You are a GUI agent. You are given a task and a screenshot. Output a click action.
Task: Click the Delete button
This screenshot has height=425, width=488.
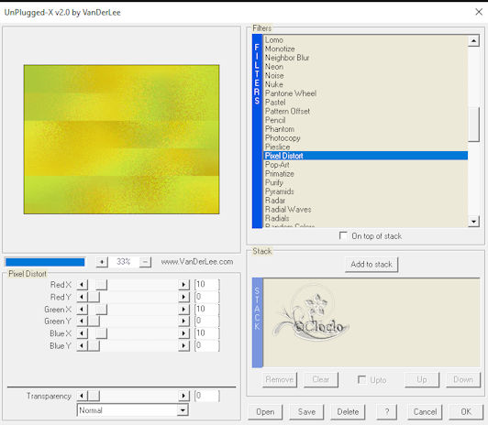tap(348, 412)
